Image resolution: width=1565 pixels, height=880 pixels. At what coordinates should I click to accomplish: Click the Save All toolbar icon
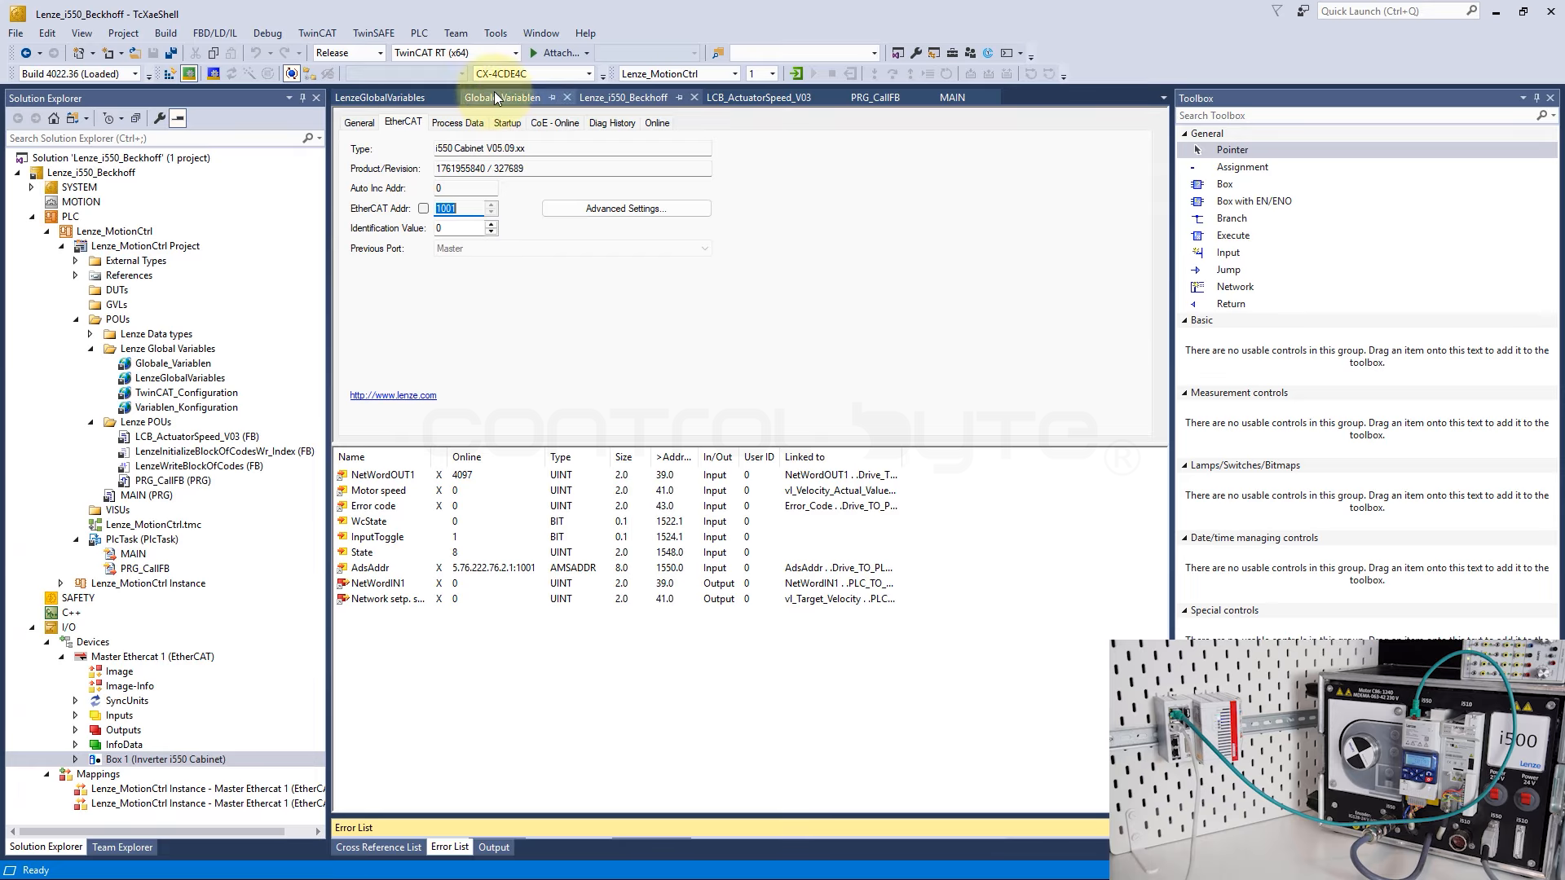tap(171, 53)
